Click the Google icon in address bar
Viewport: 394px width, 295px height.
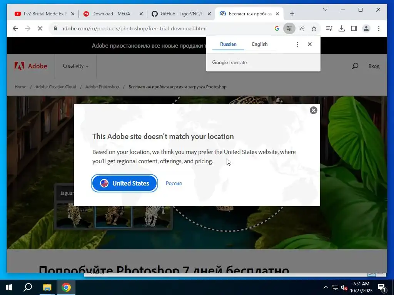coord(277,28)
